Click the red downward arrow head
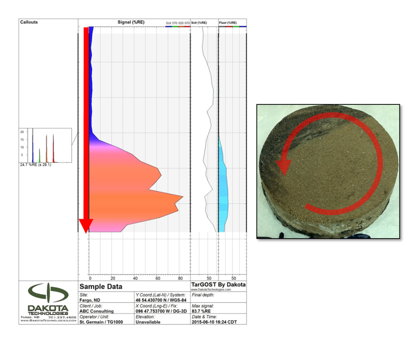The image size is (405, 343). coord(85,226)
